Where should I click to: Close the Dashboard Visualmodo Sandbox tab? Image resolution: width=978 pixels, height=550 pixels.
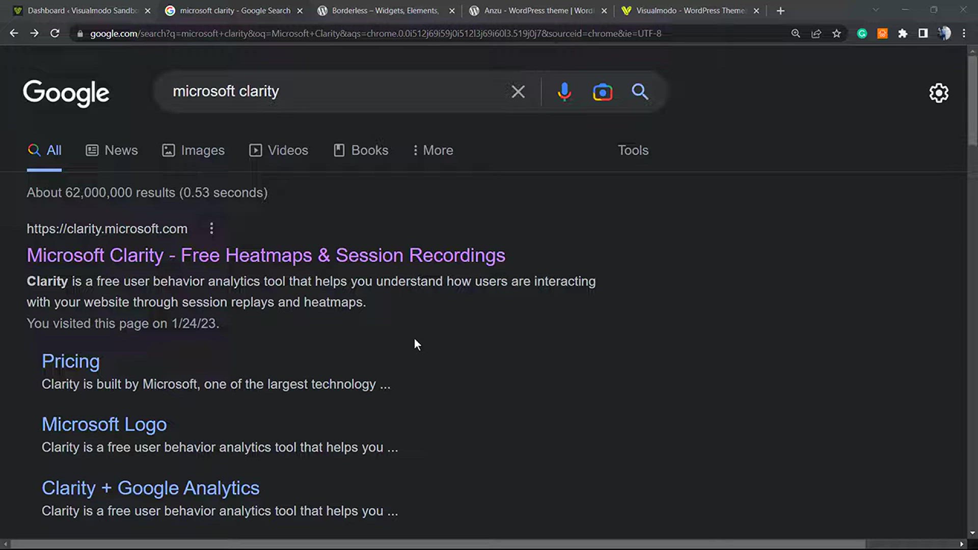coord(148,11)
